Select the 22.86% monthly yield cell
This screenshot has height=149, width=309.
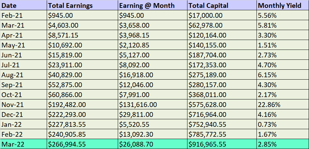coord(282,105)
